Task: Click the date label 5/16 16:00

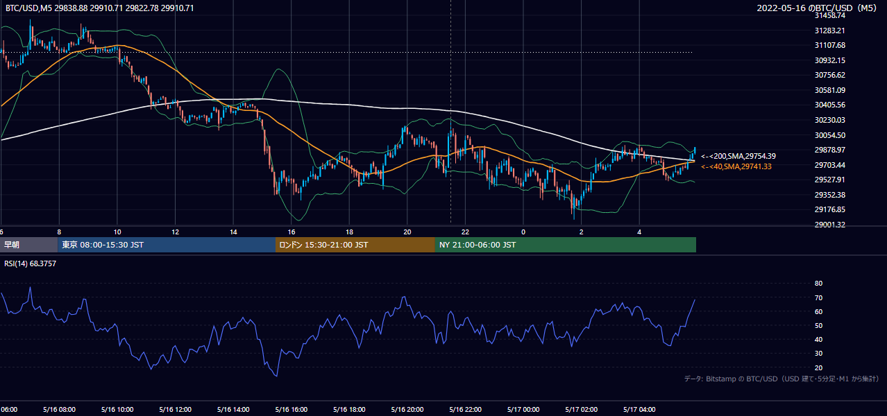Action: point(291,409)
